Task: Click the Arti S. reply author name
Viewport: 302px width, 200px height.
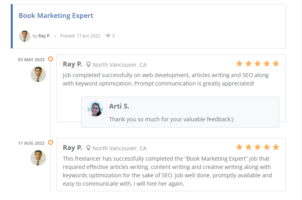Action: click(119, 106)
